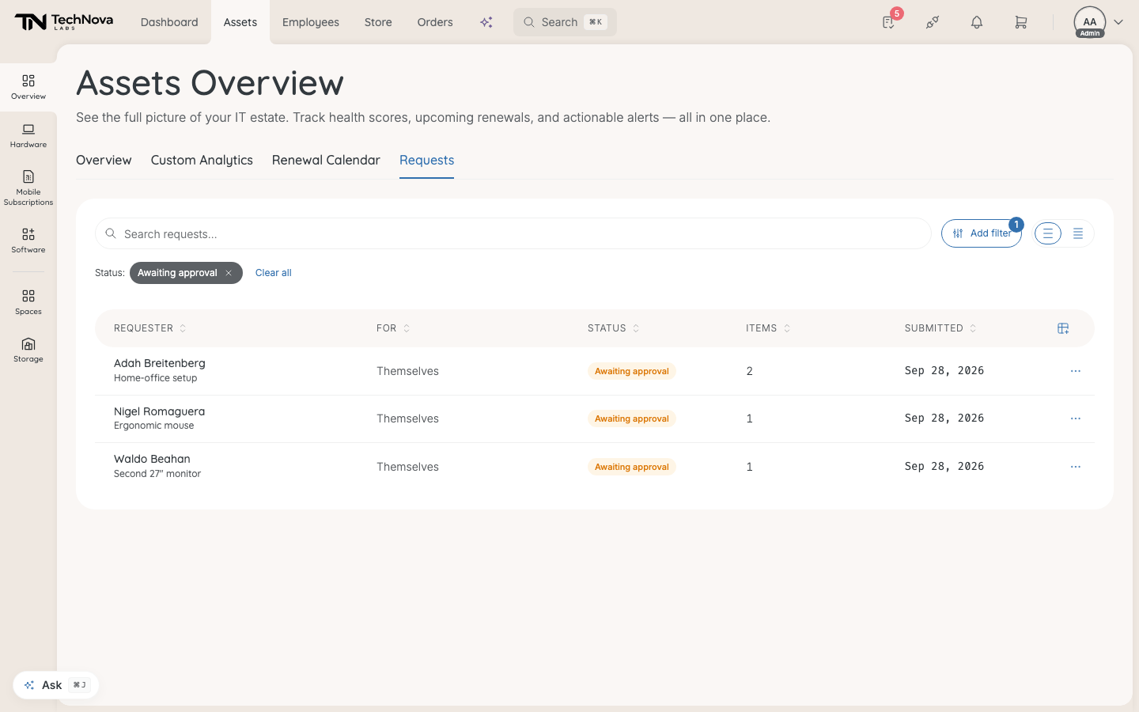
Task: Select the Adah Breitenberg requester name
Action: pos(160,363)
